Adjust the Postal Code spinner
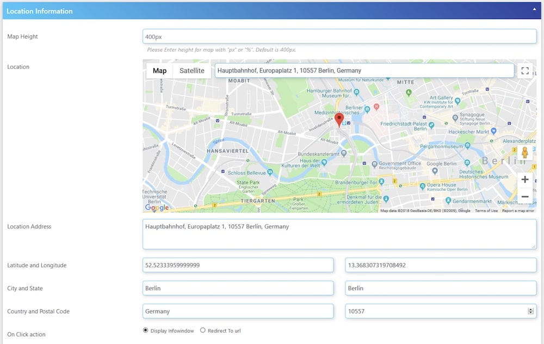 530,311
